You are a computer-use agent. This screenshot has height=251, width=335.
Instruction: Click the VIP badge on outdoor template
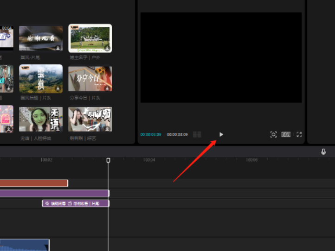coord(74,27)
